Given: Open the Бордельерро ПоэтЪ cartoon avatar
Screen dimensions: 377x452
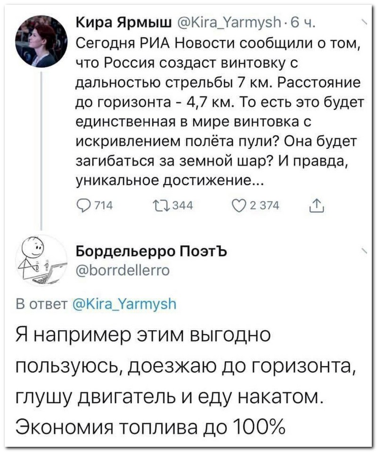Looking at the screenshot, I should (41, 259).
